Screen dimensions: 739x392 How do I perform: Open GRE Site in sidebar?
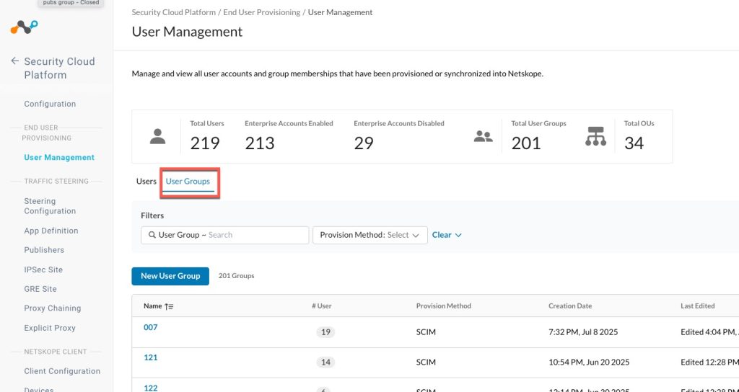click(x=40, y=289)
